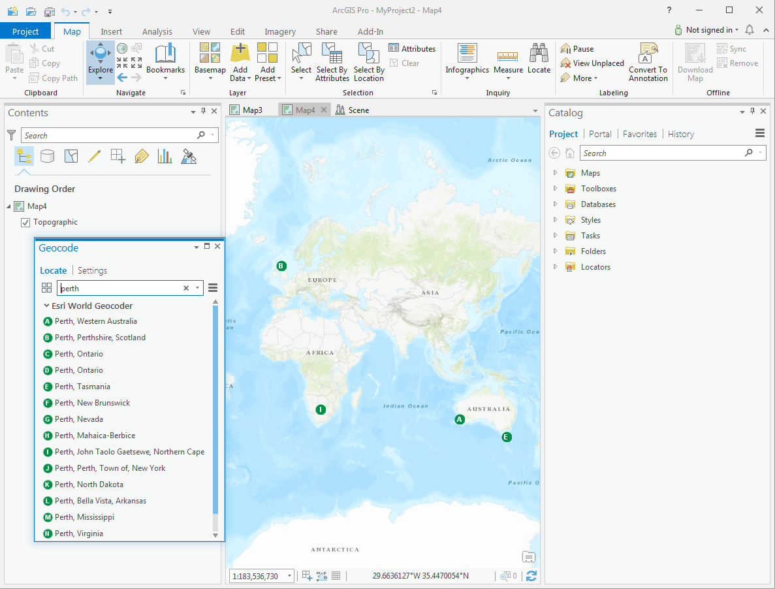Collapse the Esri World Geocoder results

pyautogui.click(x=46, y=306)
